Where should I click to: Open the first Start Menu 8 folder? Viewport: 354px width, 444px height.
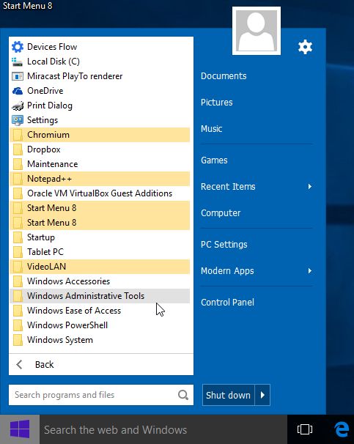pyautogui.click(x=100, y=208)
